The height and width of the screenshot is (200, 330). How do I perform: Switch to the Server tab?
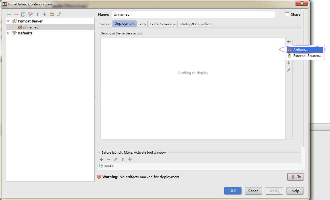pos(105,24)
